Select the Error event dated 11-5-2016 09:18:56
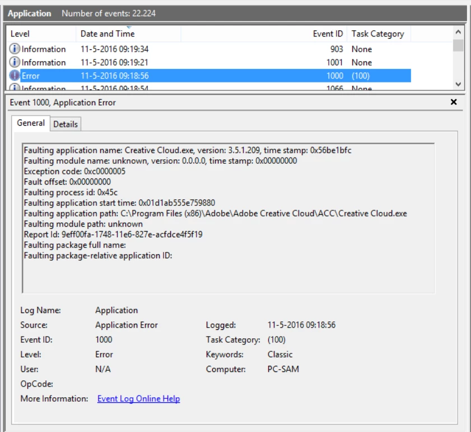 click(209, 76)
